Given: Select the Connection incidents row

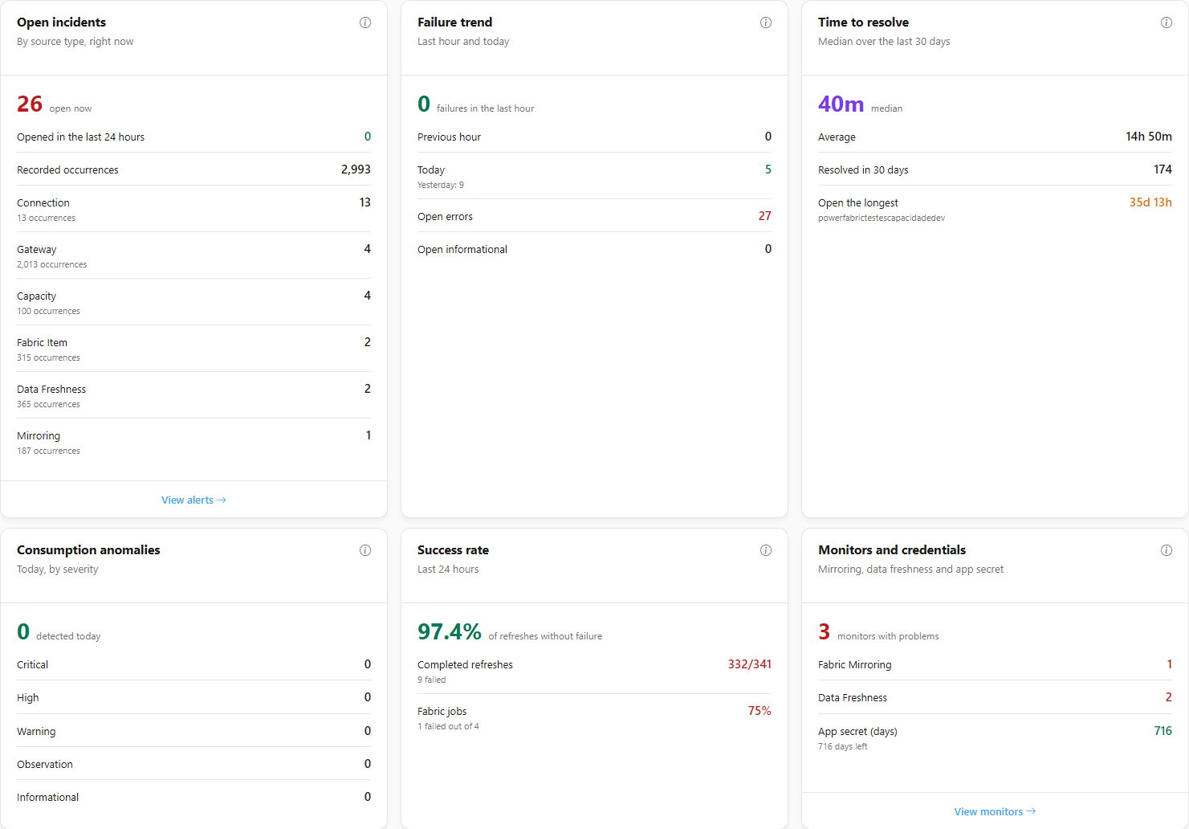Looking at the screenshot, I should (193, 209).
